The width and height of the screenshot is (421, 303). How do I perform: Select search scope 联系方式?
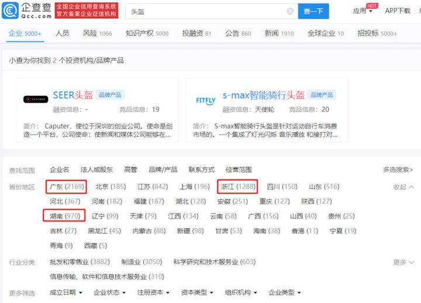(x=201, y=170)
